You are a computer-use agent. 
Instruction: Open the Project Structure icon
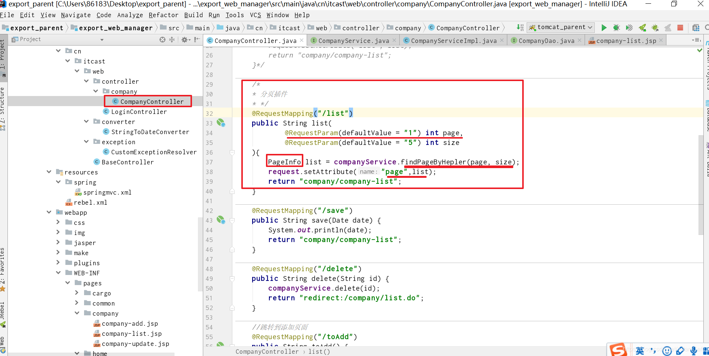pos(696,28)
